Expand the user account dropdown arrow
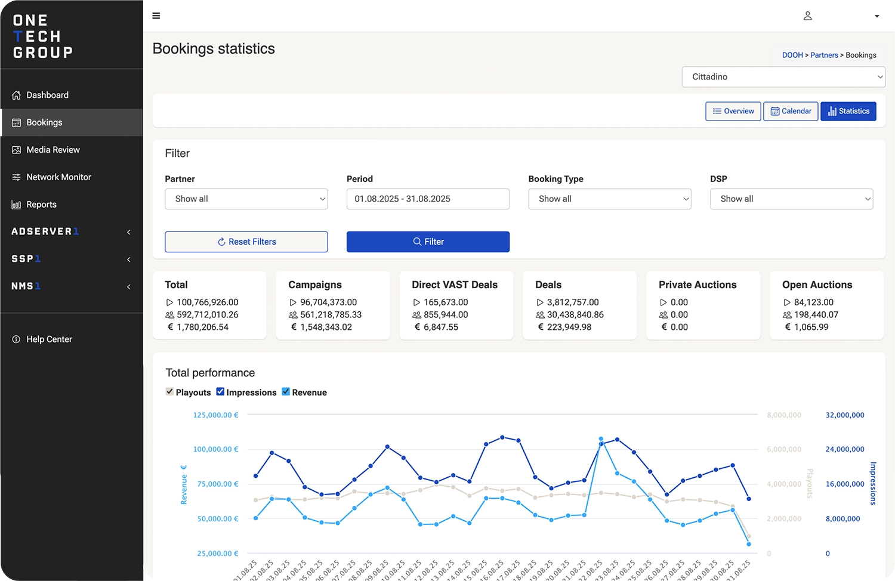Screen dimensions: 895x581 pyautogui.click(x=877, y=17)
